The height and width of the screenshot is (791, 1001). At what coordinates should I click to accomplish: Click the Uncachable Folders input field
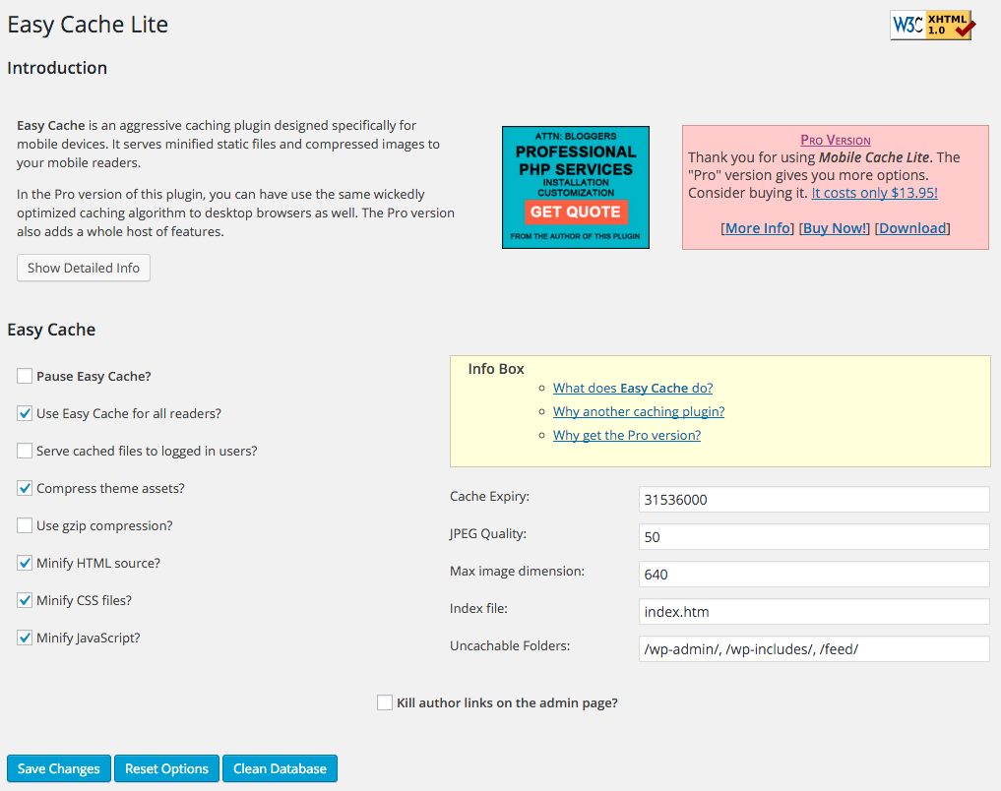coord(814,648)
